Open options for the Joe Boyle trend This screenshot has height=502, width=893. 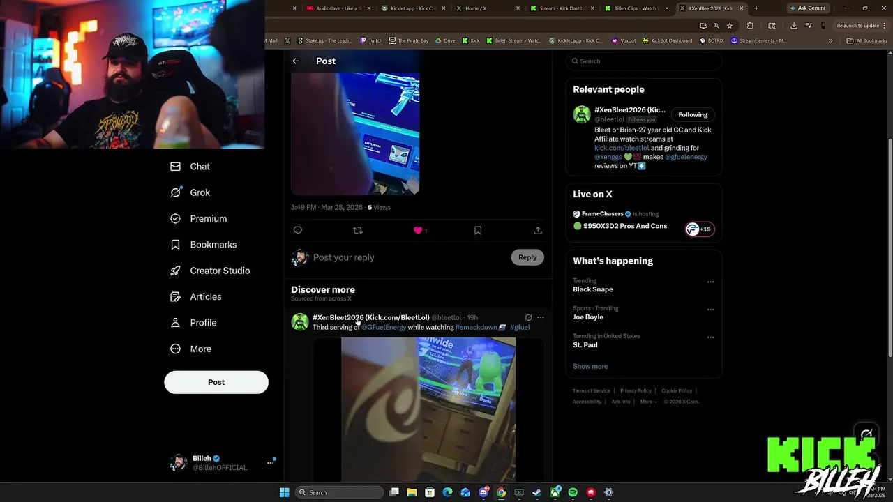tap(710, 310)
